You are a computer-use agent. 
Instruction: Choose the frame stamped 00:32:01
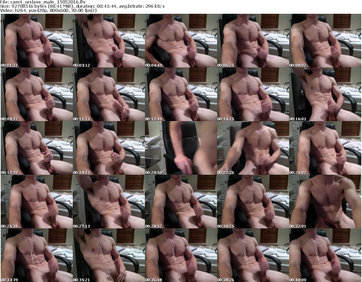click(x=325, y=202)
